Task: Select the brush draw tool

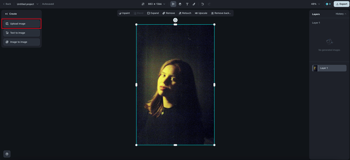Action: click(x=194, y=4)
